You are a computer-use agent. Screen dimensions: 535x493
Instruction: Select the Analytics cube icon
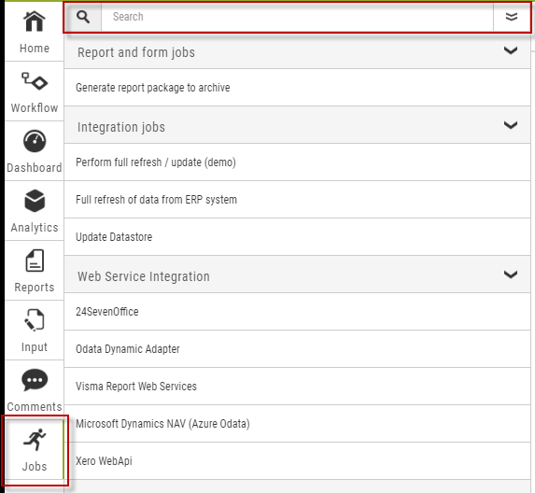[x=35, y=201]
